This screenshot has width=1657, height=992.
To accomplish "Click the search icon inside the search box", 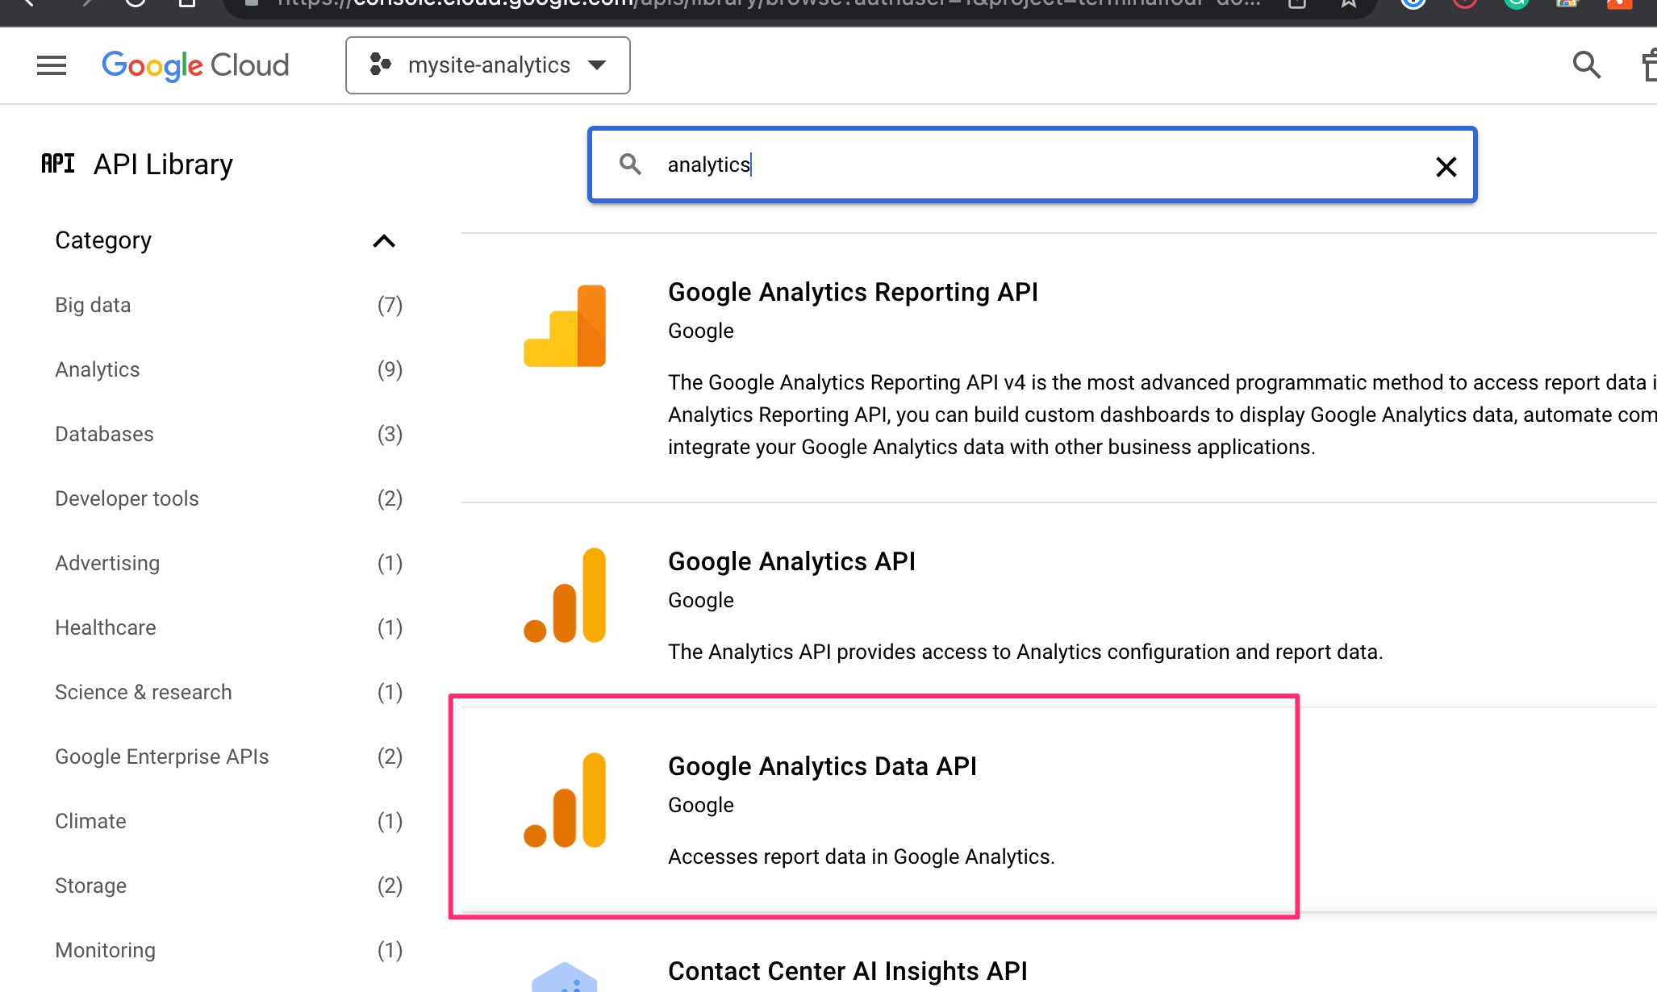I will tap(630, 165).
